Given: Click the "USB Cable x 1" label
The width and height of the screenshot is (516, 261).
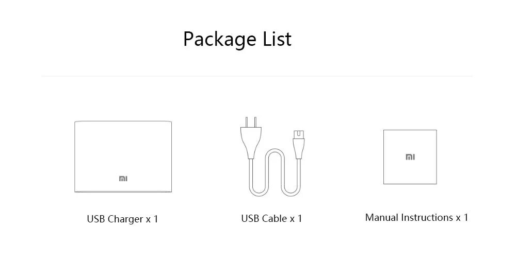Looking at the screenshot, I should pos(271,219).
